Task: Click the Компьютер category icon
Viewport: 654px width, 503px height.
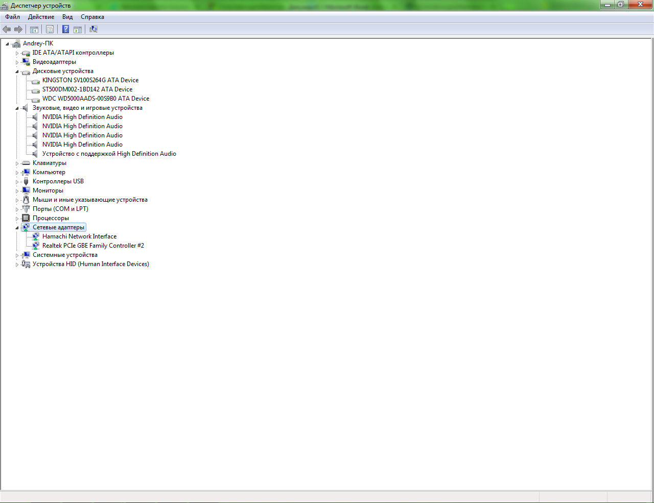Action: (x=26, y=172)
